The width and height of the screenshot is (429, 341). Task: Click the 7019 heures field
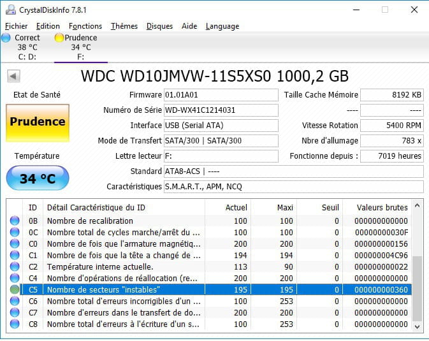(392, 156)
